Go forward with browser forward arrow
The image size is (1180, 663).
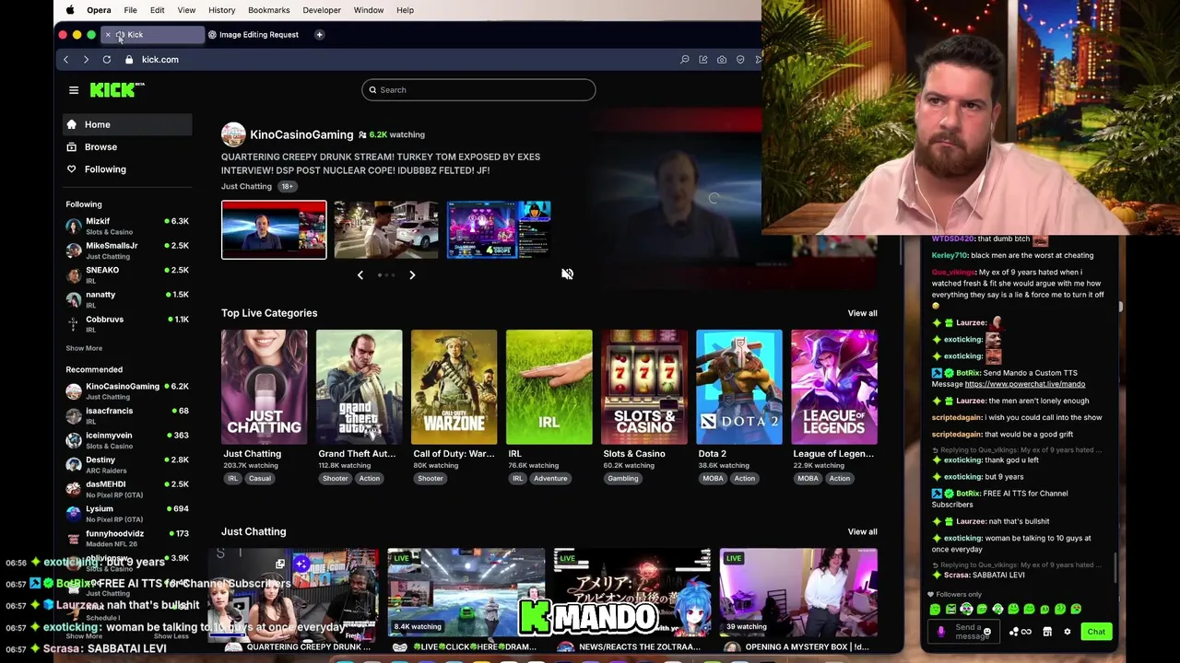pos(86,60)
